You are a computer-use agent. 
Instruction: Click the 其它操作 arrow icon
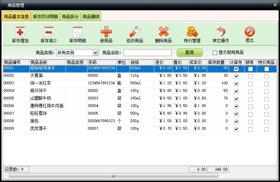tap(221, 33)
